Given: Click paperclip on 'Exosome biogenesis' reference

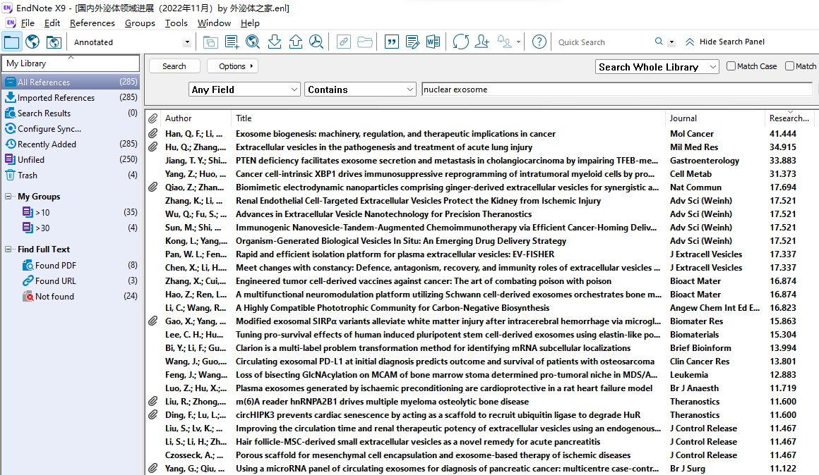Looking at the screenshot, I should coord(153,134).
